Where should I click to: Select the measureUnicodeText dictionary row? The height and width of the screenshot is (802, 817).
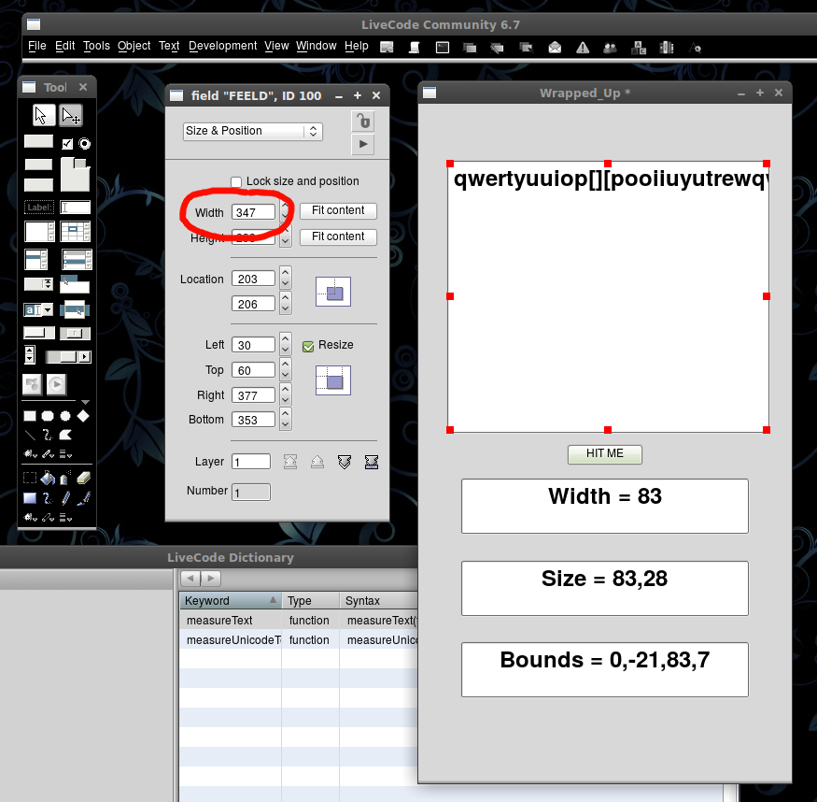click(x=298, y=640)
